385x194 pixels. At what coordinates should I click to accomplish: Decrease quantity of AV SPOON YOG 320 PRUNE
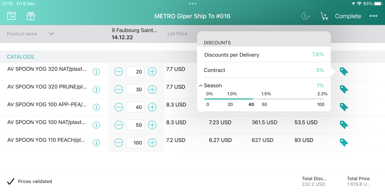click(x=119, y=89)
